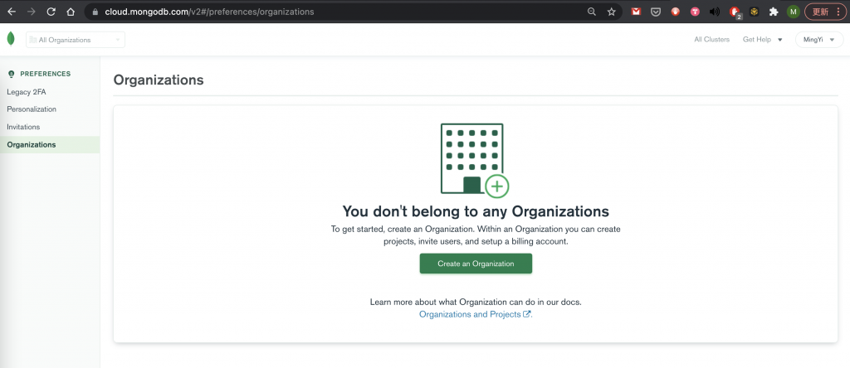
Task: Click the browser update button
Action: pyautogui.click(x=824, y=12)
